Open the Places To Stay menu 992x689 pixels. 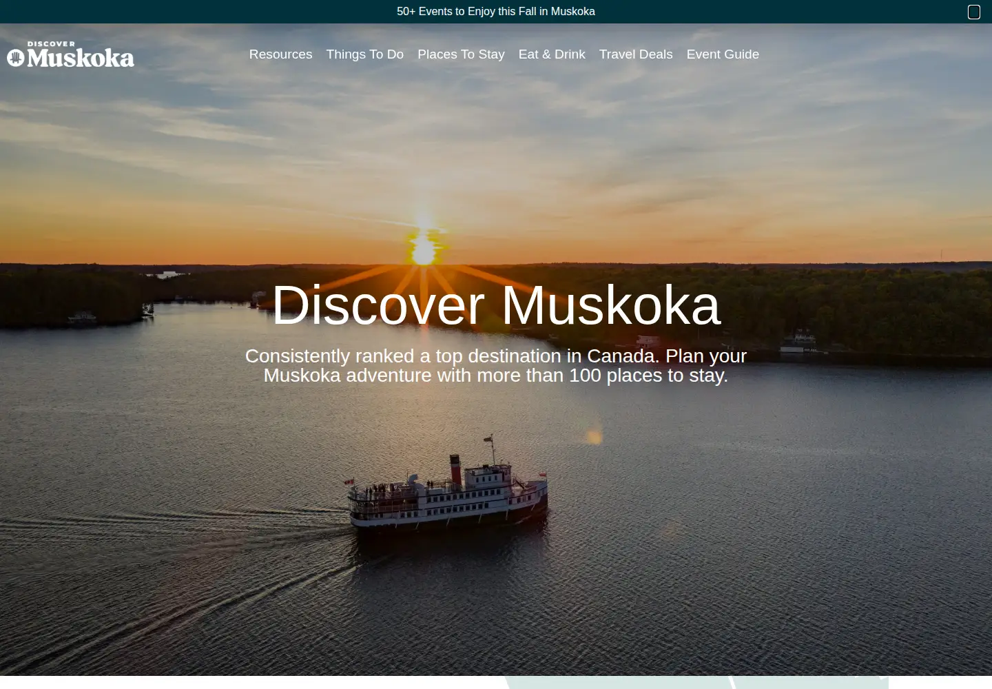461,54
